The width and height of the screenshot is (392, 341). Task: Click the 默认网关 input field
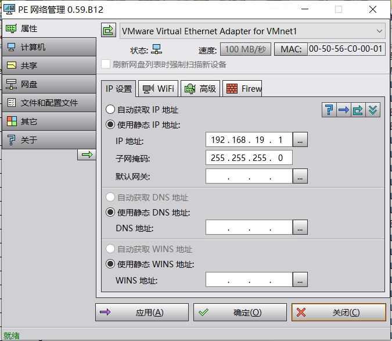(249, 176)
